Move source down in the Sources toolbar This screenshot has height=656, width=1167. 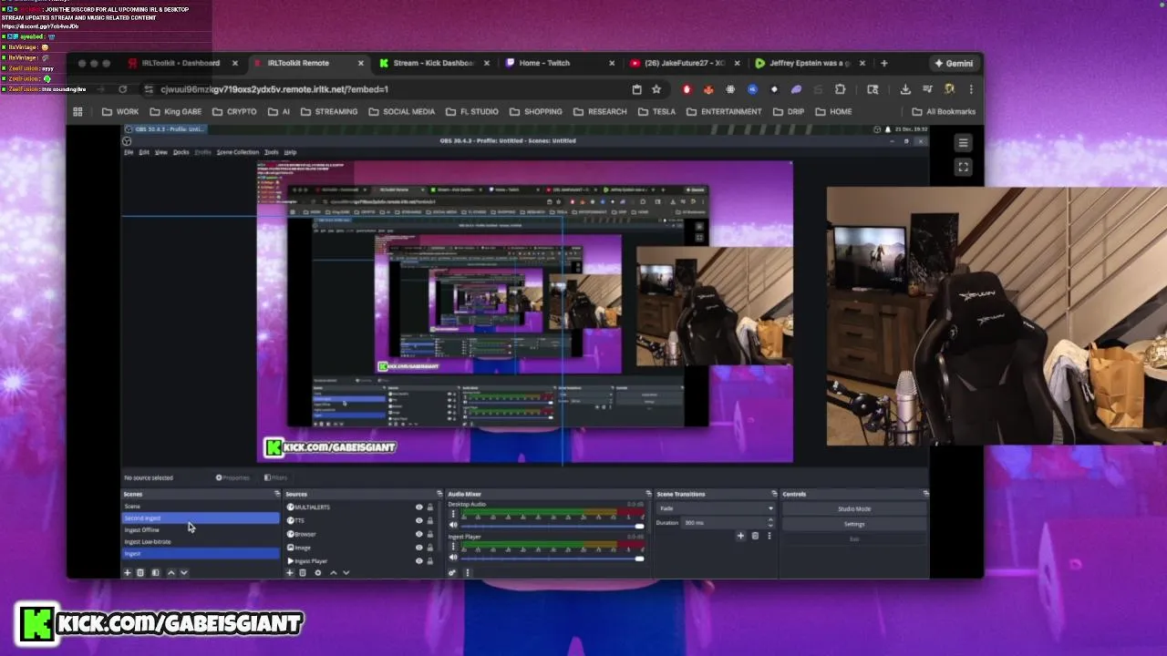coord(346,572)
